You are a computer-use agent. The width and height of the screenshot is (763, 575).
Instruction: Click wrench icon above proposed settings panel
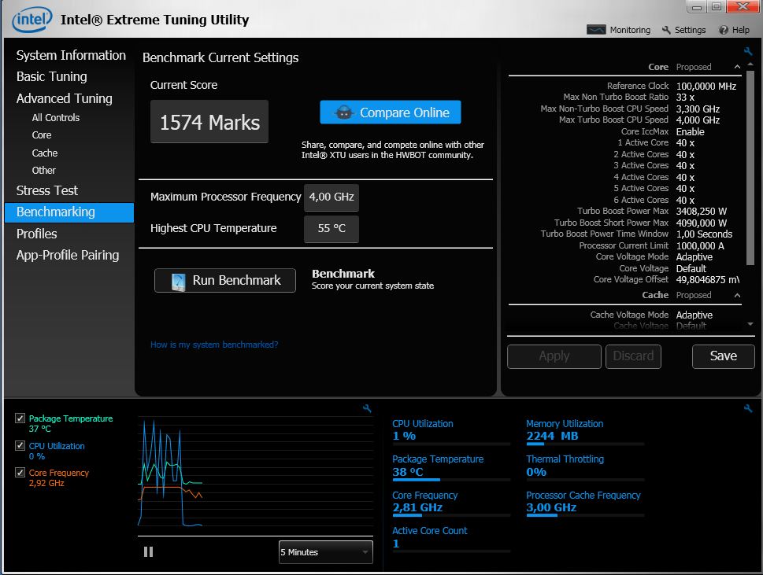[748, 51]
